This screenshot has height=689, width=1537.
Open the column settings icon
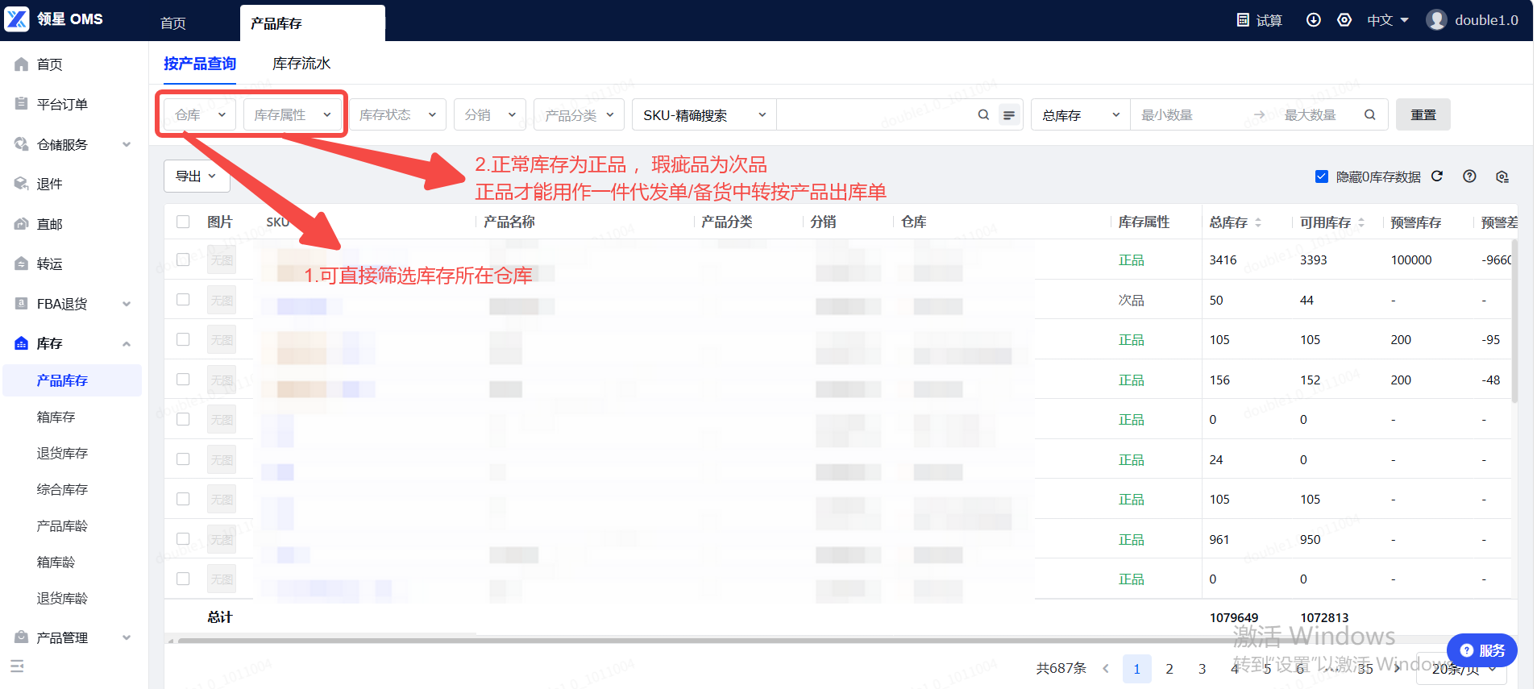click(x=1502, y=176)
